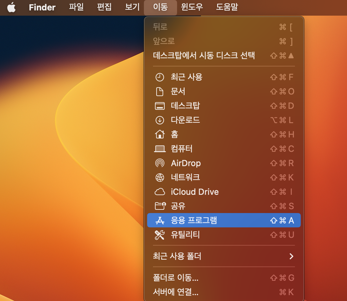Click the iCloud Drive cloud icon
Screen dimensions: 347x301
(160, 192)
